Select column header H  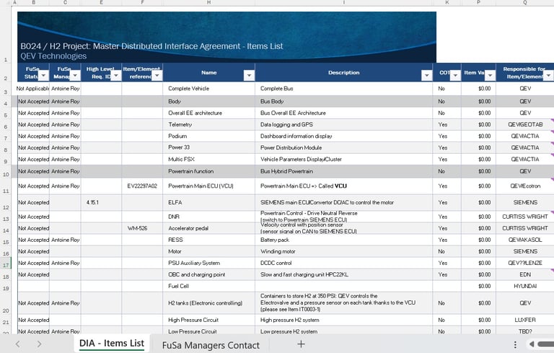click(x=208, y=2)
